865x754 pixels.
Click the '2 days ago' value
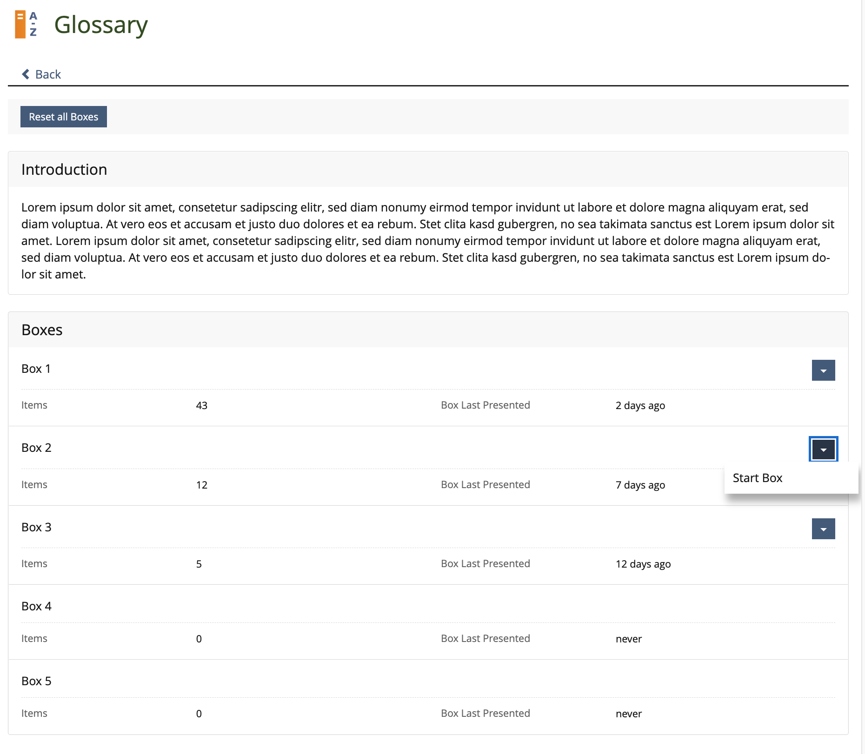pyautogui.click(x=640, y=405)
